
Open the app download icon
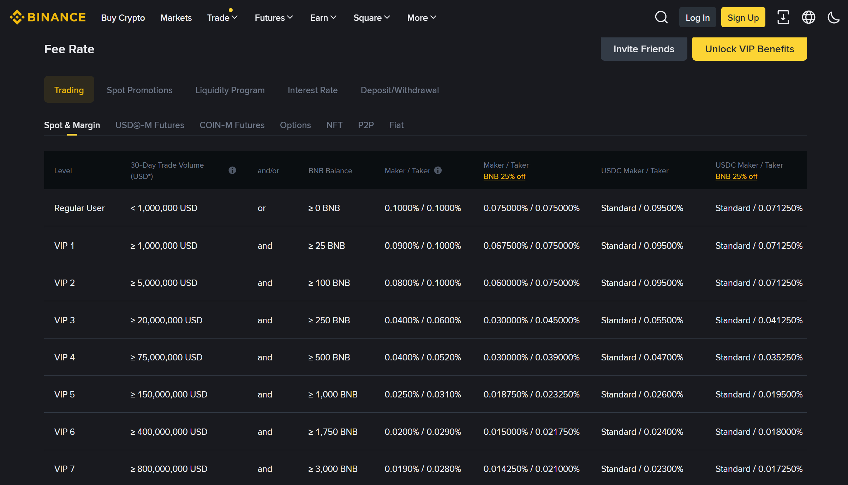(783, 17)
